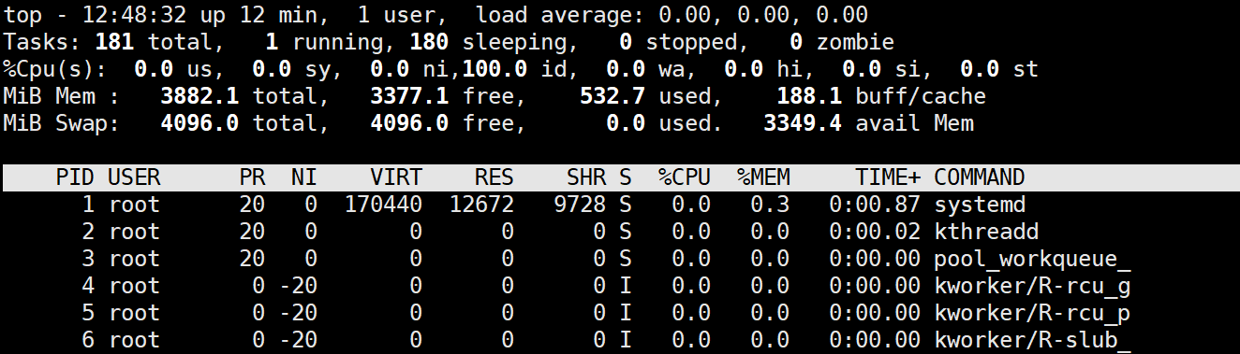Select the 532.7 used memory value

tap(613, 96)
